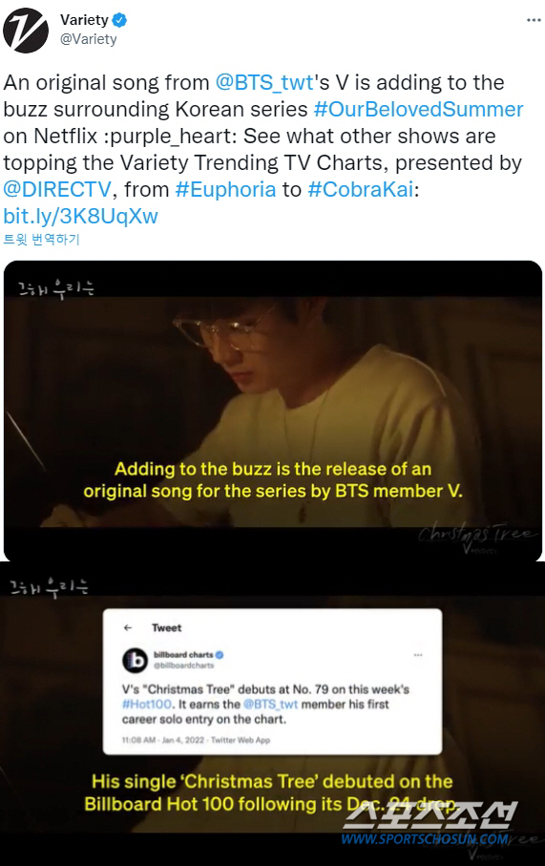Visit the @DIRECTV mention
The height and width of the screenshot is (866, 545).
[57, 189]
